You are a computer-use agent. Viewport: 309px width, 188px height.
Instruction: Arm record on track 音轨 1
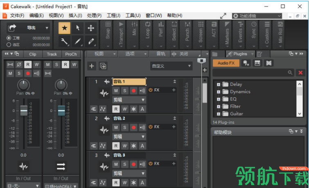click(133, 91)
